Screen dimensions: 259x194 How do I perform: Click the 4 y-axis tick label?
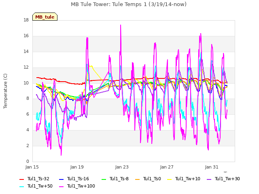point(28,130)
